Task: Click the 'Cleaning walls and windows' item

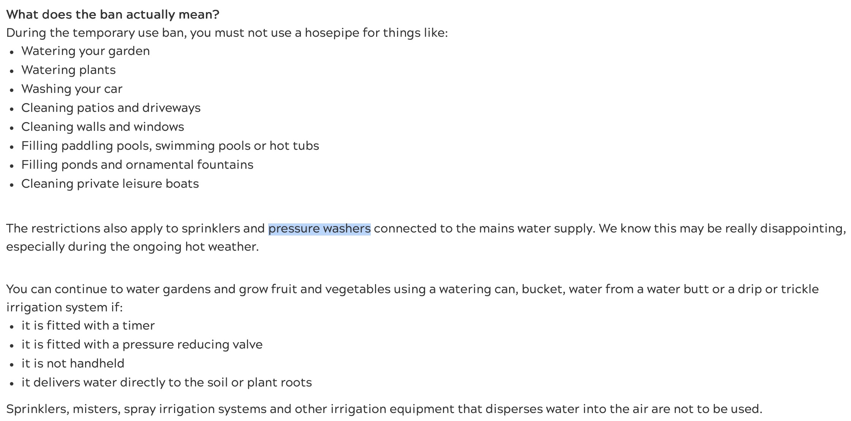Action: [x=103, y=127]
